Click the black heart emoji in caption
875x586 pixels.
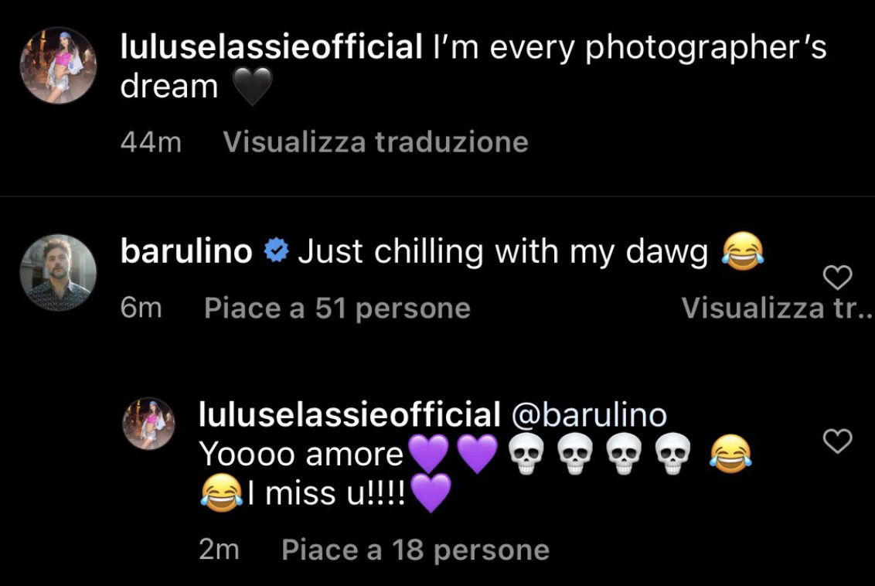pyautogui.click(x=252, y=87)
